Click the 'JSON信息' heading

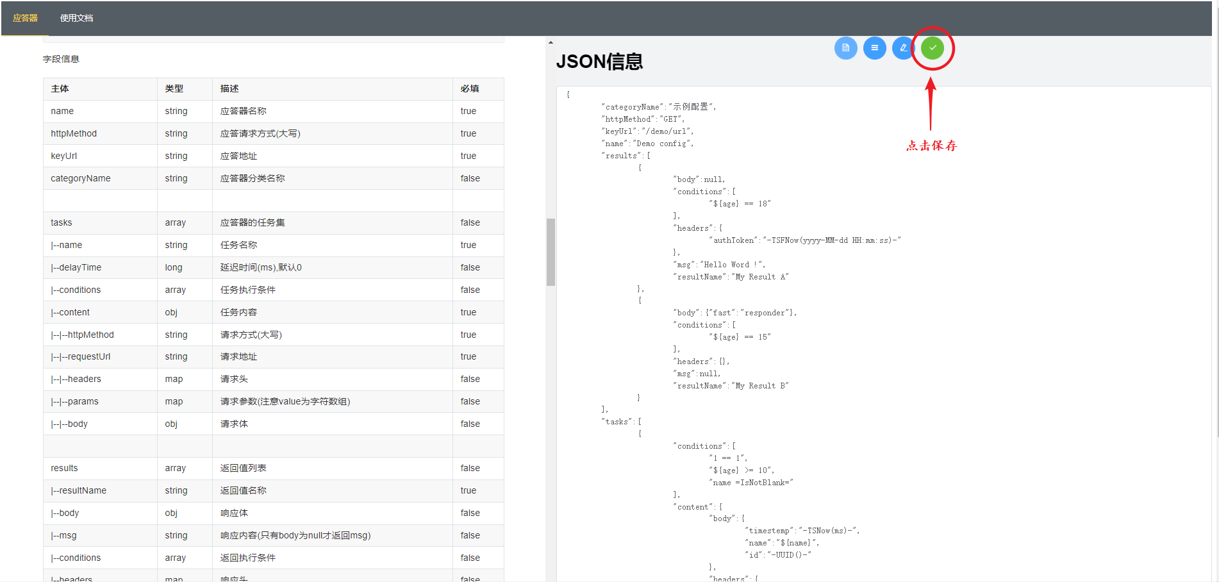coord(599,62)
